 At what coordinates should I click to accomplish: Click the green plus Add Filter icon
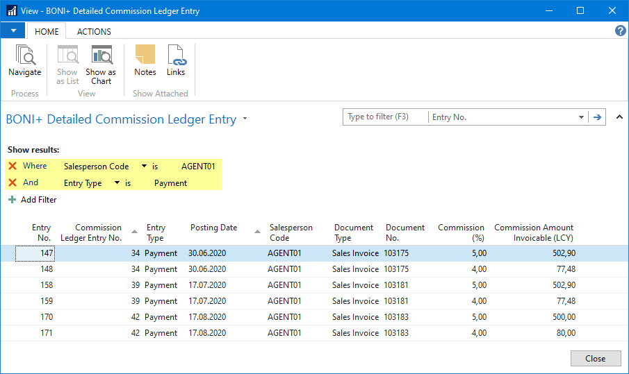click(x=13, y=199)
